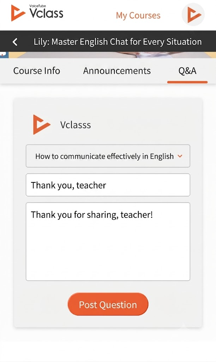Image resolution: width=216 pixels, height=362 pixels.
Task: Go to My Courses
Action: pyautogui.click(x=138, y=16)
